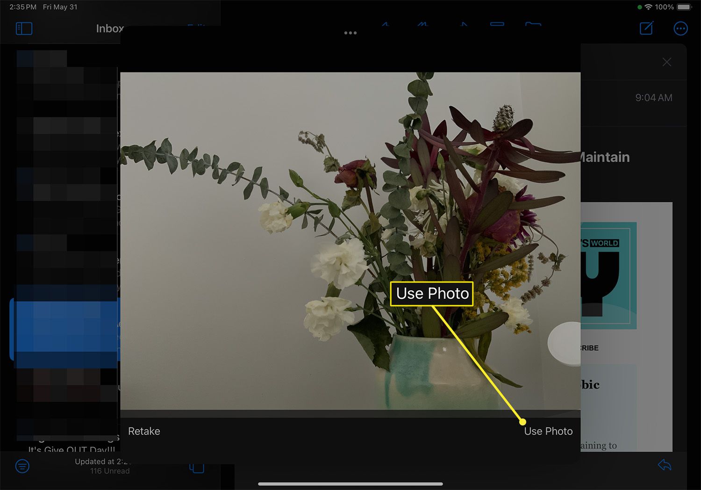Tap the reply arrow icon
701x490 pixels.
coord(664,465)
